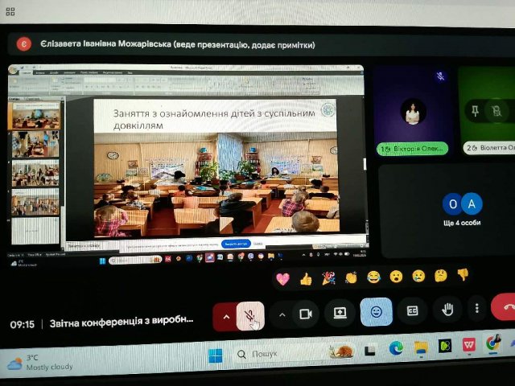
Task: Click the present screen button
Action: (340, 313)
